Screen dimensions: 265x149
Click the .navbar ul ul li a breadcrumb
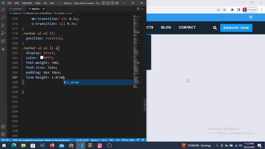pos(63,13)
